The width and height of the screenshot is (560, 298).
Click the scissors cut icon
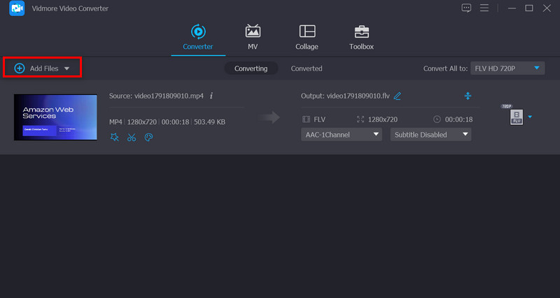132,137
